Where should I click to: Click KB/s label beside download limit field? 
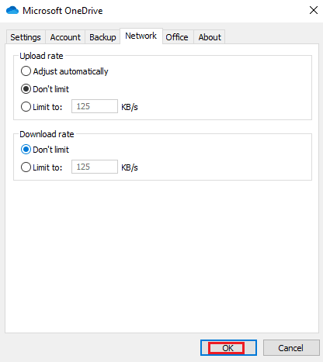coord(130,167)
